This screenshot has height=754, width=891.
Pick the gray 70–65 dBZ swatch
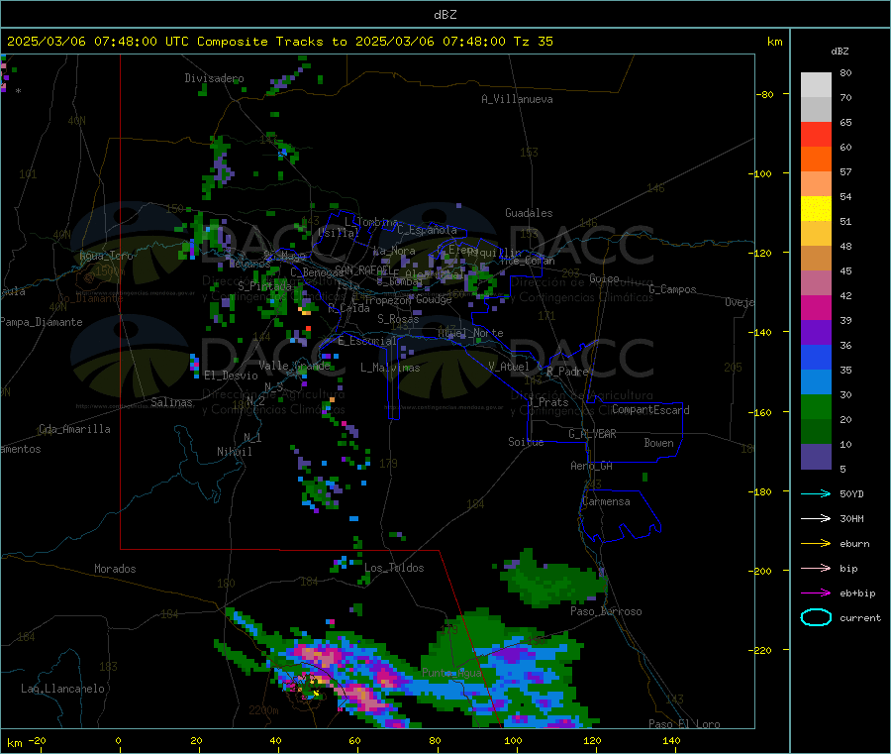coord(816,110)
